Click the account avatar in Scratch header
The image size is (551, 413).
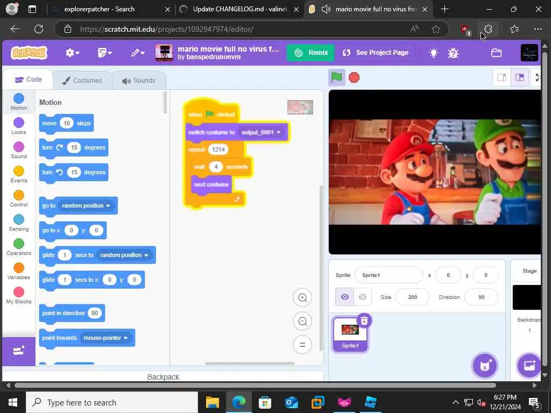tap(529, 53)
